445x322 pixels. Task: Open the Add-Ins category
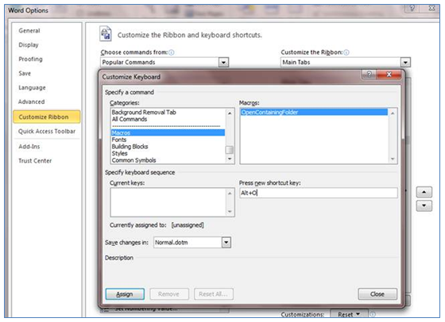(x=29, y=147)
